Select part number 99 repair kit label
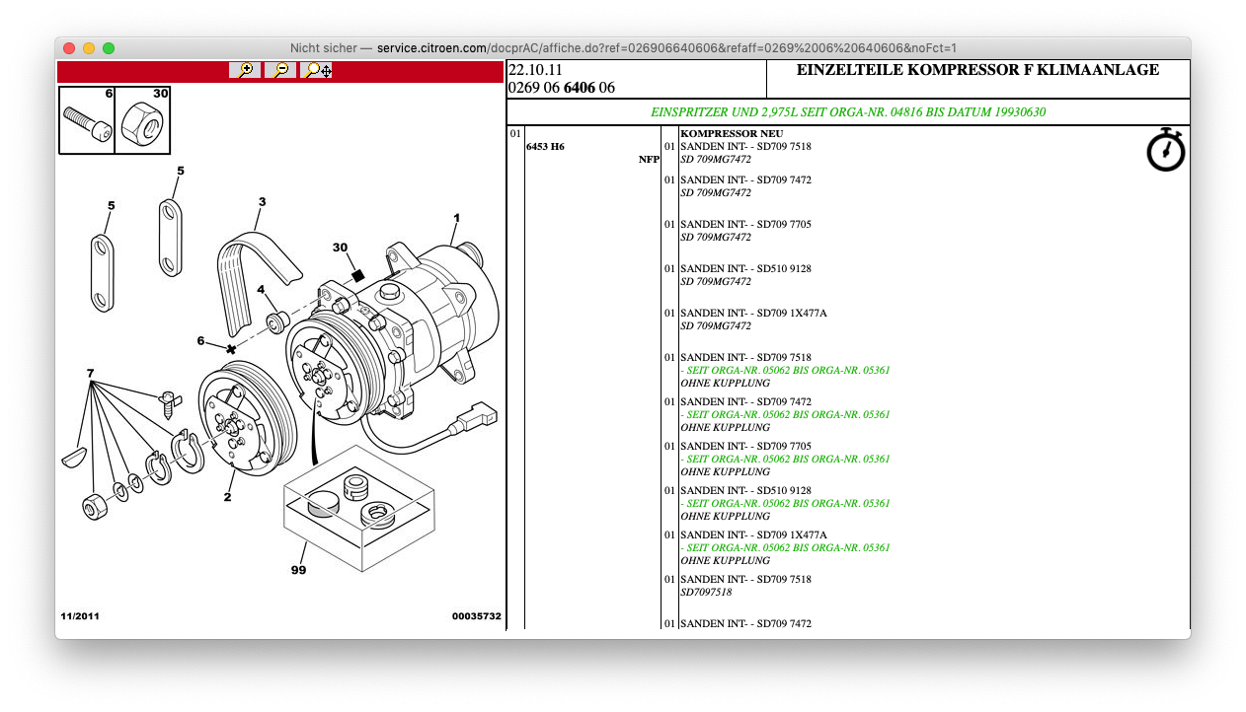 [298, 570]
